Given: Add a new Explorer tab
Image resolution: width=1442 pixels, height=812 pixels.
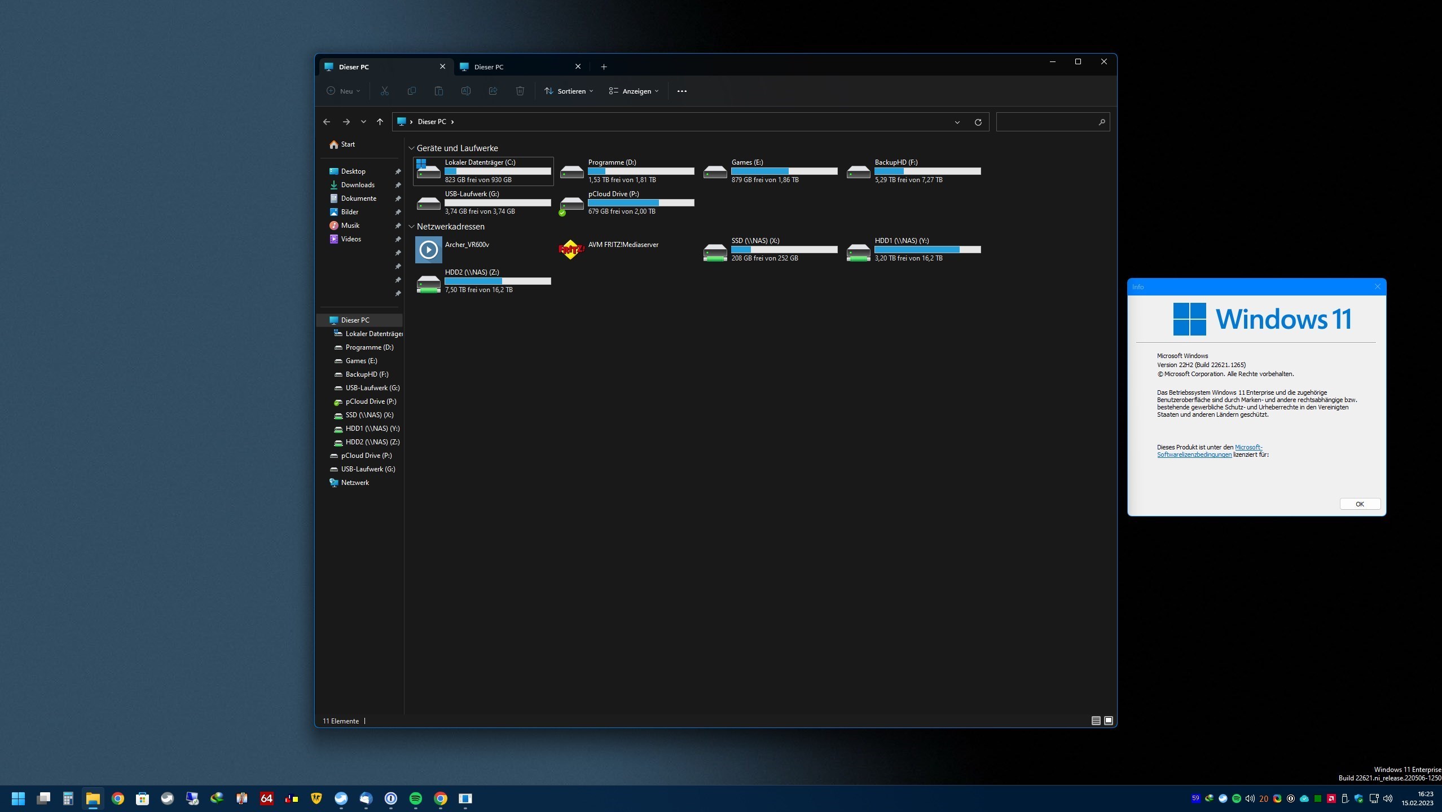Looking at the screenshot, I should (x=603, y=67).
